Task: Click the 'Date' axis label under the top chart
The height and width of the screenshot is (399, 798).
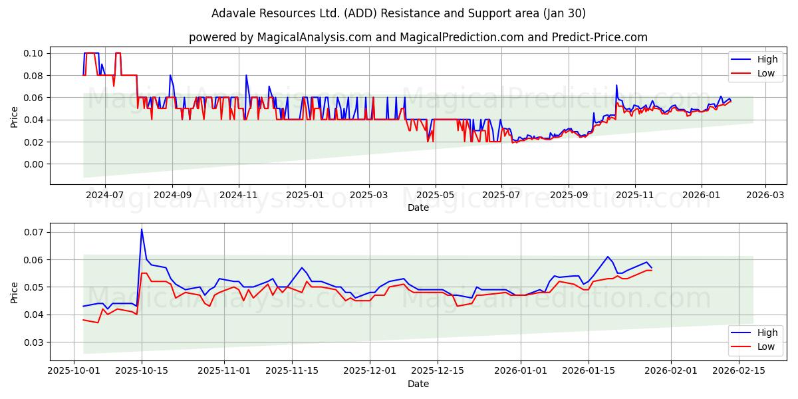Action: tap(418, 208)
